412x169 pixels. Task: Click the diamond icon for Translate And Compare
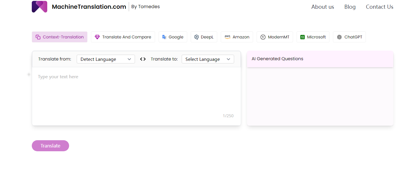click(x=97, y=37)
